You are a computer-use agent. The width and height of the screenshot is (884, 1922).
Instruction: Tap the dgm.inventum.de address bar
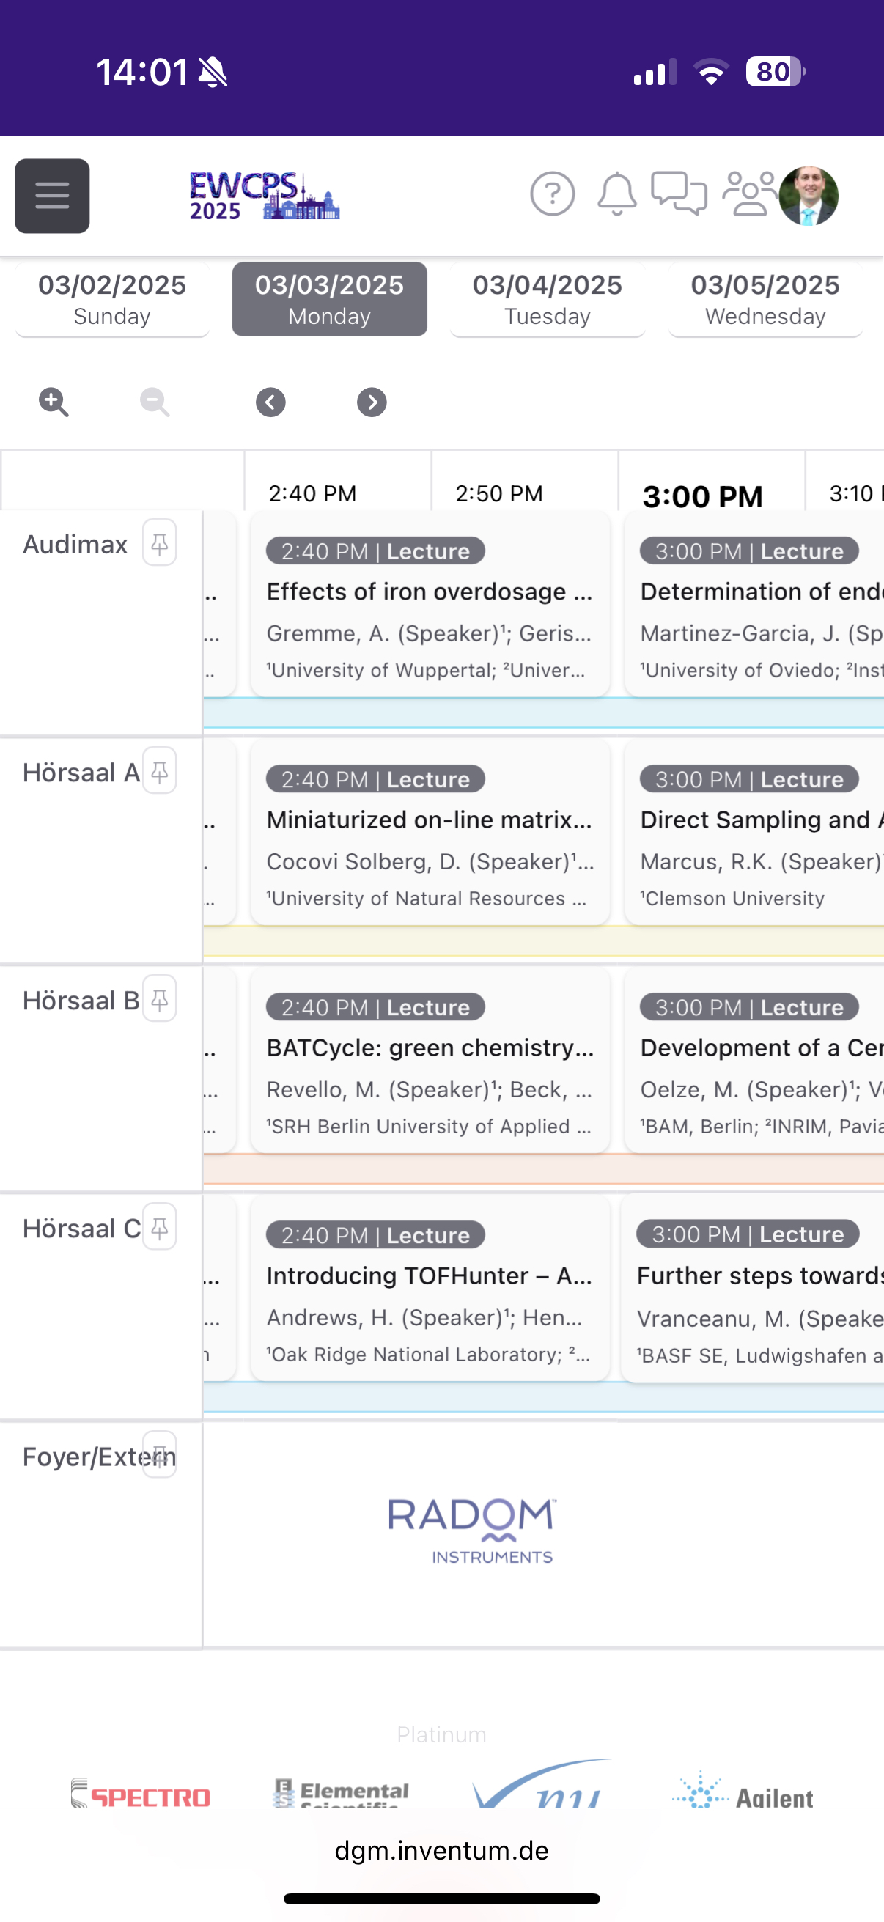[x=441, y=1851]
